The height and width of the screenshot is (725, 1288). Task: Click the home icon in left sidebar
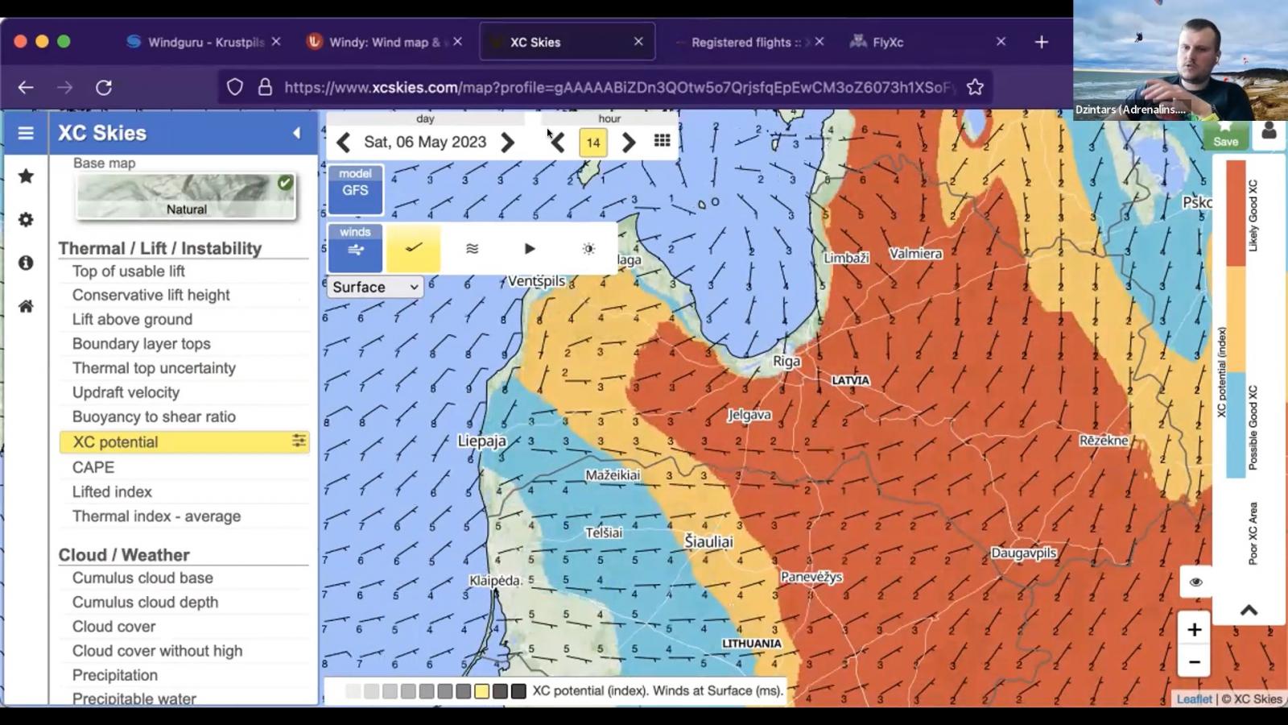(x=26, y=306)
